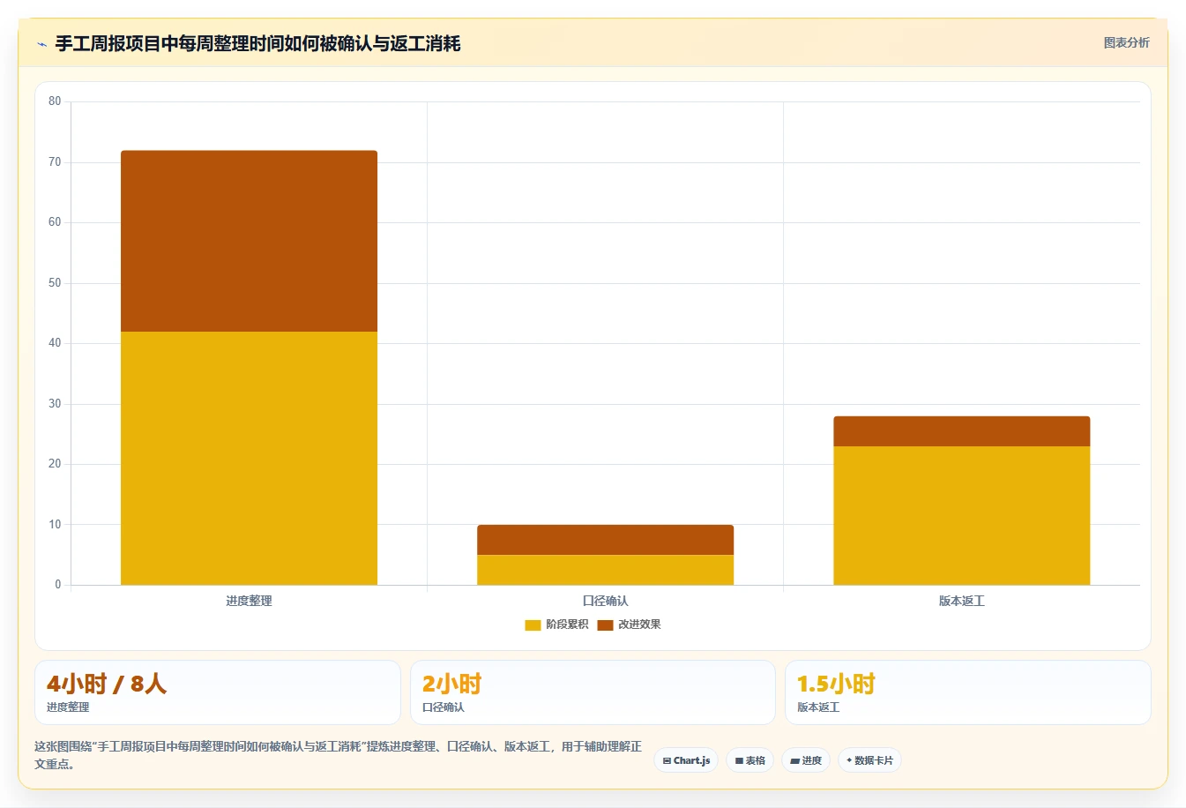Open the 4小时 / 8人 data card
This screenshot has width=1186, height=808.
pos(217,692)
